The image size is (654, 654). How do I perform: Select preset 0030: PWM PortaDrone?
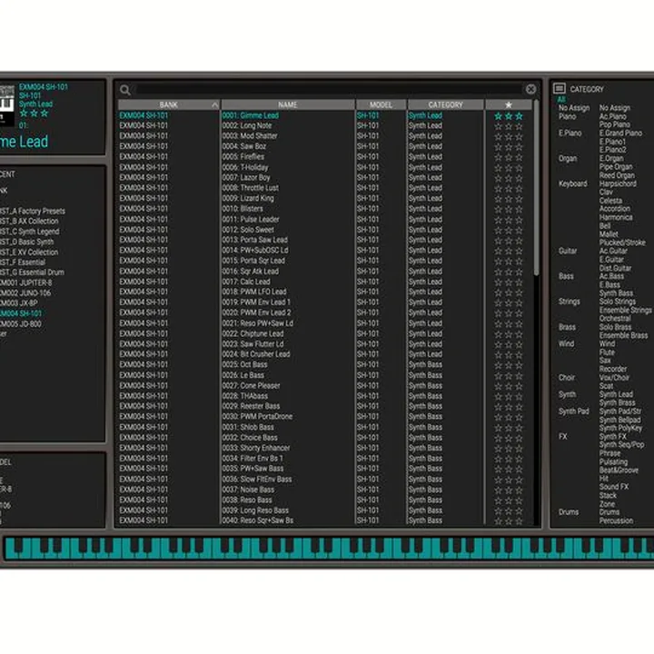[x=257, y=416]
